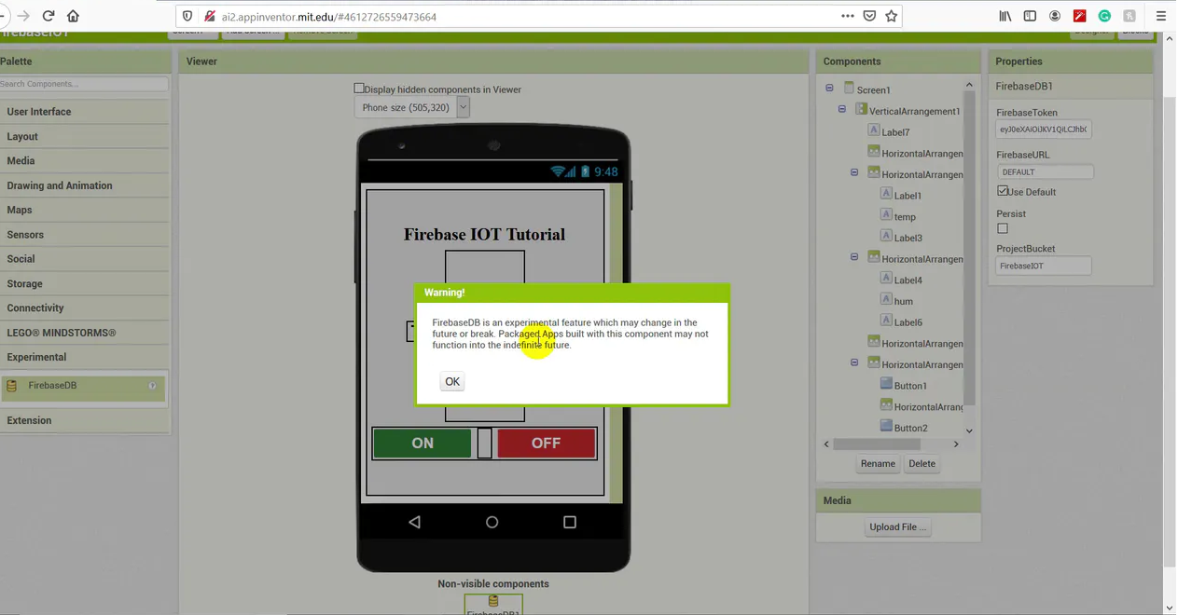Click the Screen1 icon in the component tree
This screenshot has height=615, width=1178.
[849, 89]
